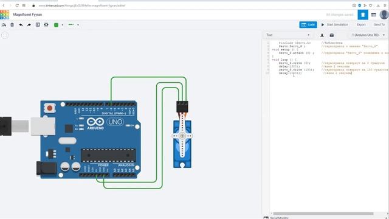Click the browser downloads icon
Image resolution: width=389 pixels, height=219 pixels.
378,5
